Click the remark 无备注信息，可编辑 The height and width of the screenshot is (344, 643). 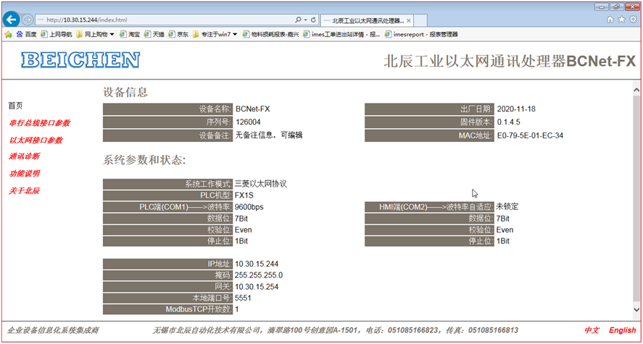point(269,135)
